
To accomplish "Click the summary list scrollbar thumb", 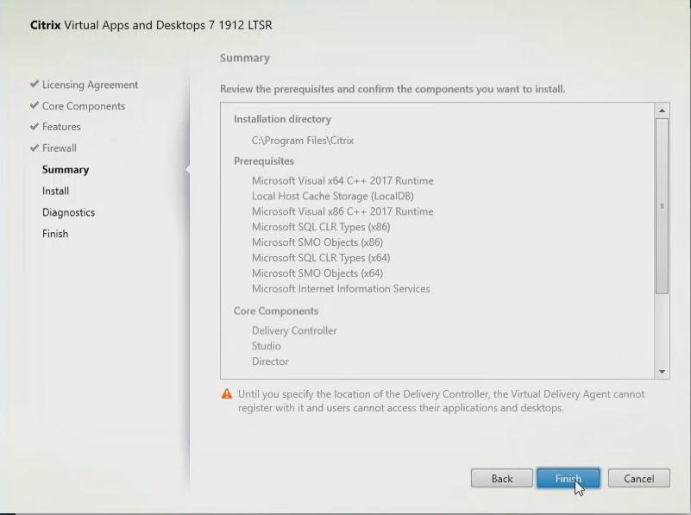I will point(662,205).
